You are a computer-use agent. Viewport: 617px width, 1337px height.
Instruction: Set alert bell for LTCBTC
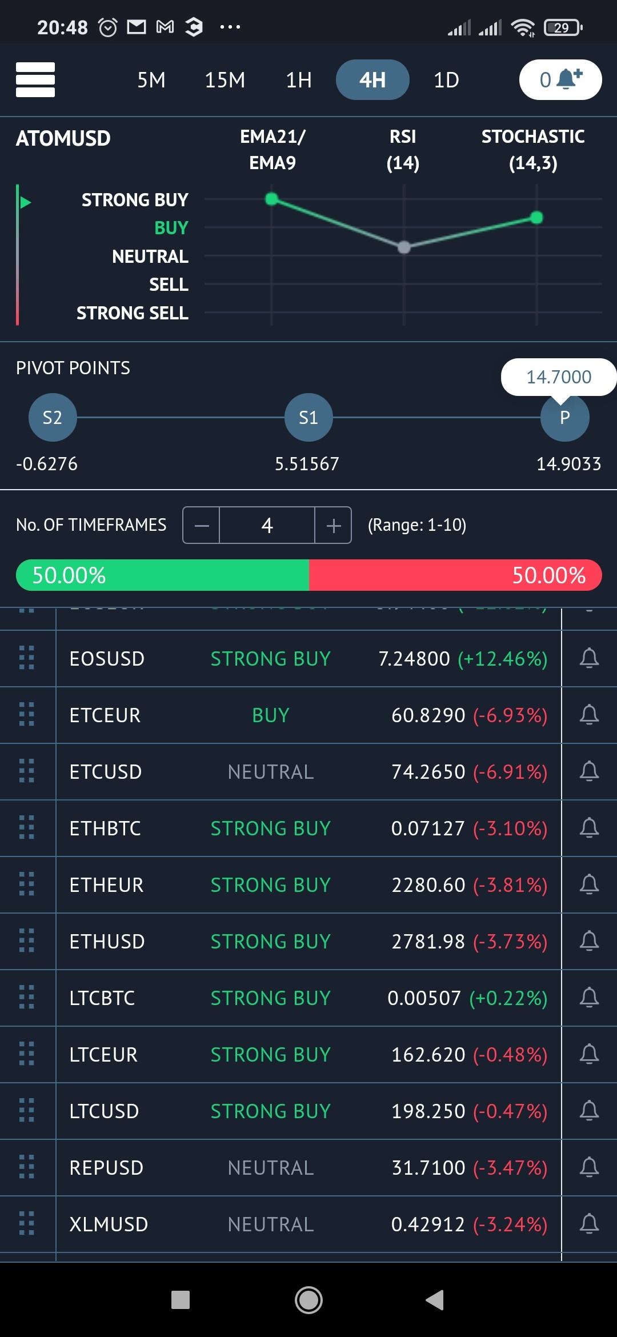click(x=589, y=998)
